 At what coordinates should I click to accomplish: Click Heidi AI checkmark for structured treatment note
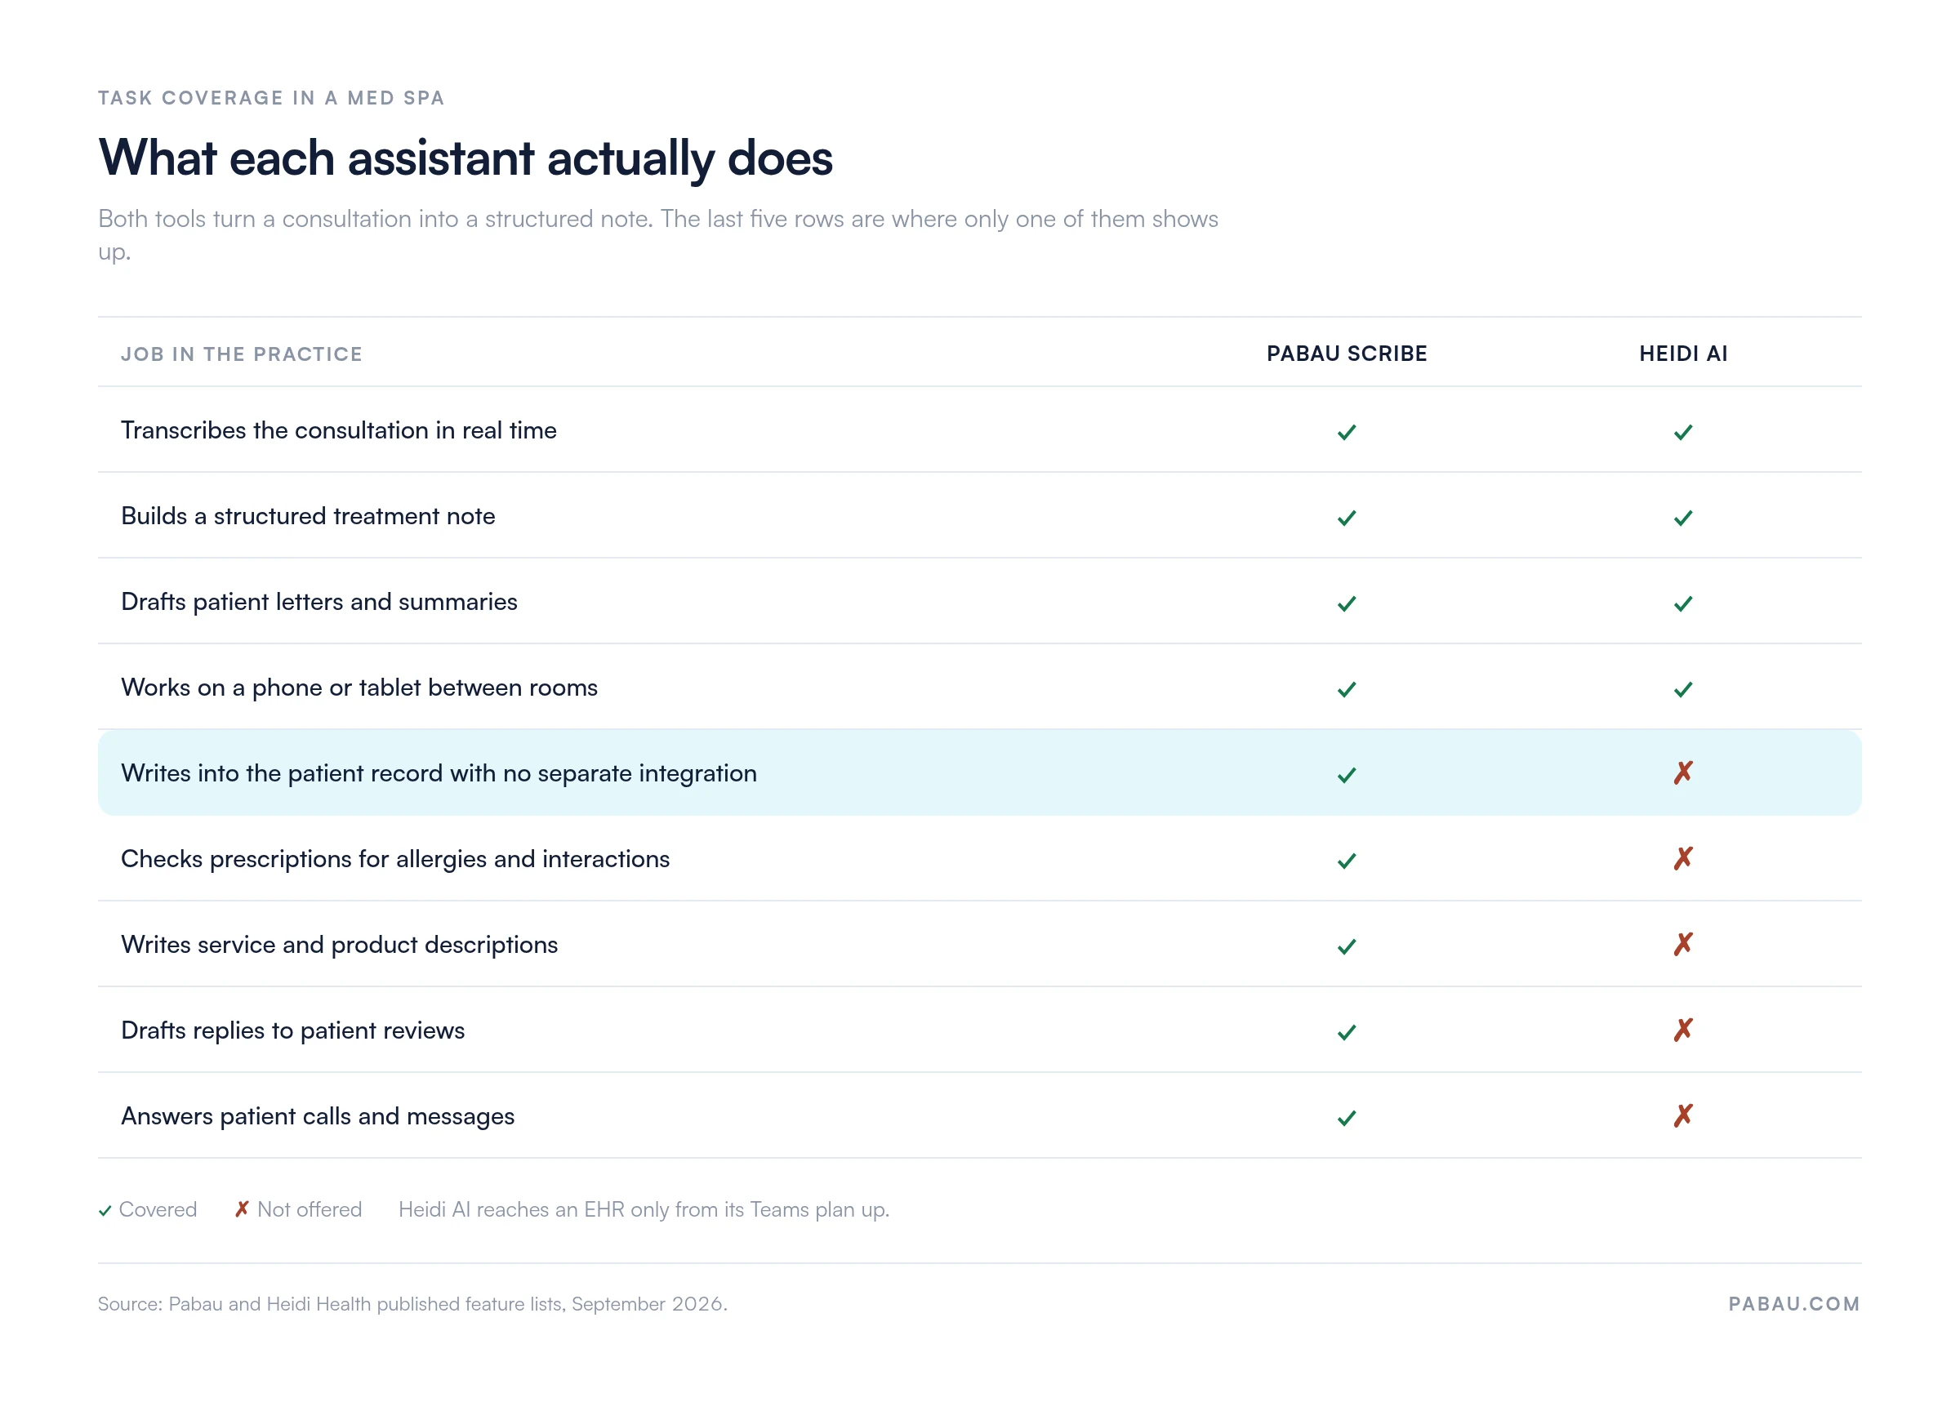[1682, 518]
